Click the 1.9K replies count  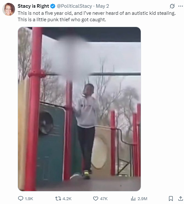(29, 199)
